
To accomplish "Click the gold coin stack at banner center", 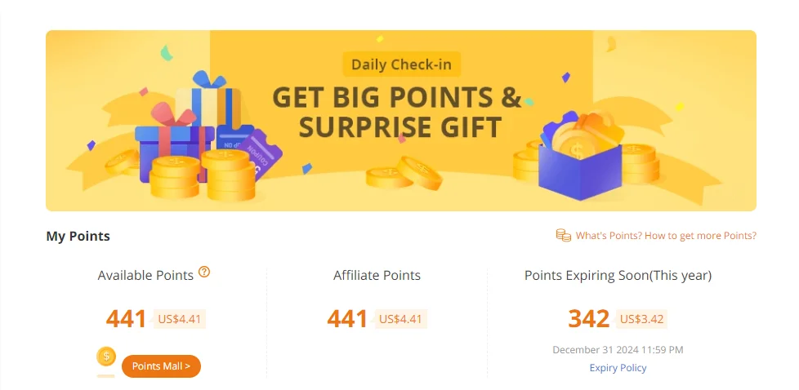I will [x=403, y=173].
